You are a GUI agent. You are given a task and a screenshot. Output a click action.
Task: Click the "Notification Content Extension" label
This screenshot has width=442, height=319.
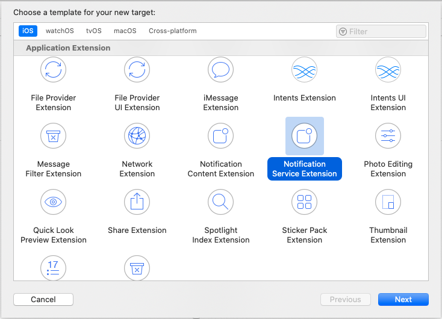(x=221, y=169)
